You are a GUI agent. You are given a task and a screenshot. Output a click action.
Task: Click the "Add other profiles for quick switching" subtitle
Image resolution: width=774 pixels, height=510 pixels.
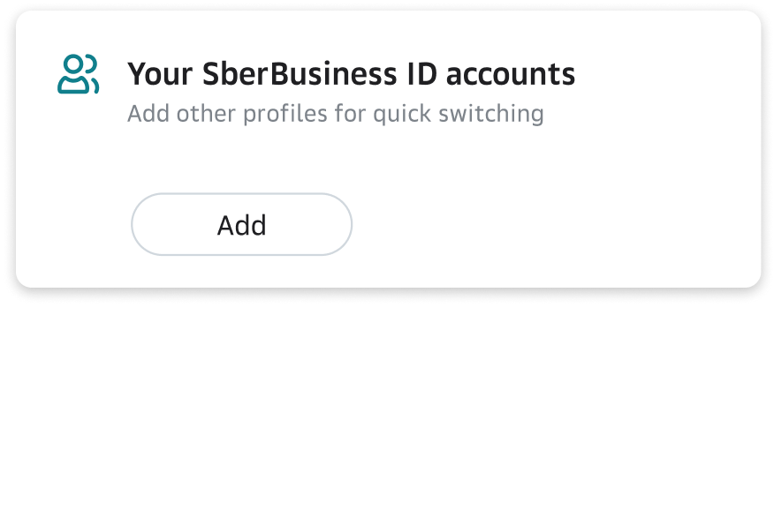(335, 114)
